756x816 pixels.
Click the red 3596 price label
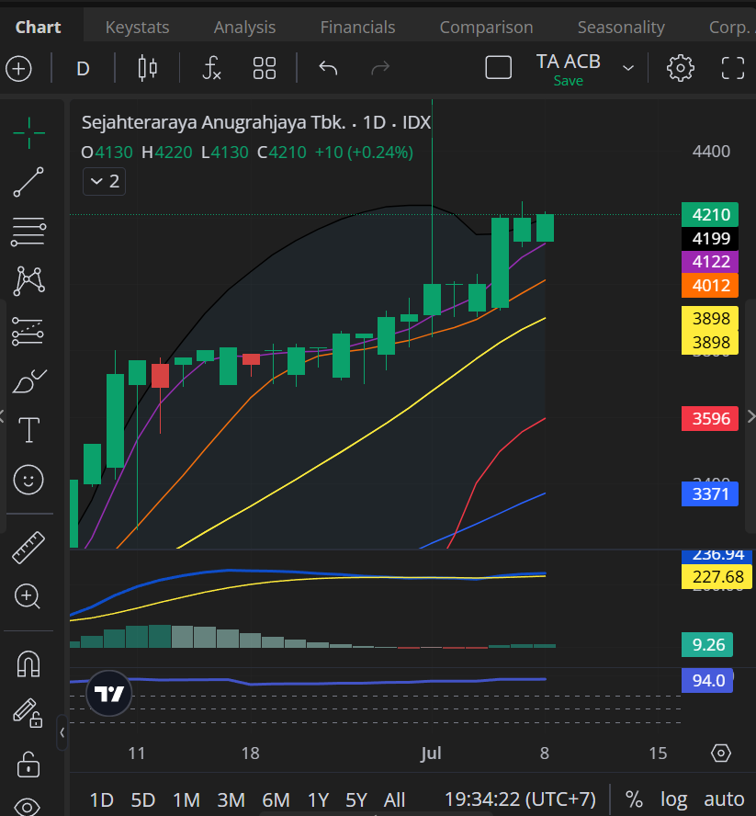coord(710,418)
